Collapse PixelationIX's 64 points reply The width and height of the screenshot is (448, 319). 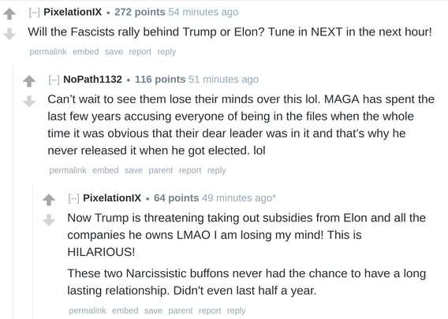pyautogui.click(x=73, y=198)
